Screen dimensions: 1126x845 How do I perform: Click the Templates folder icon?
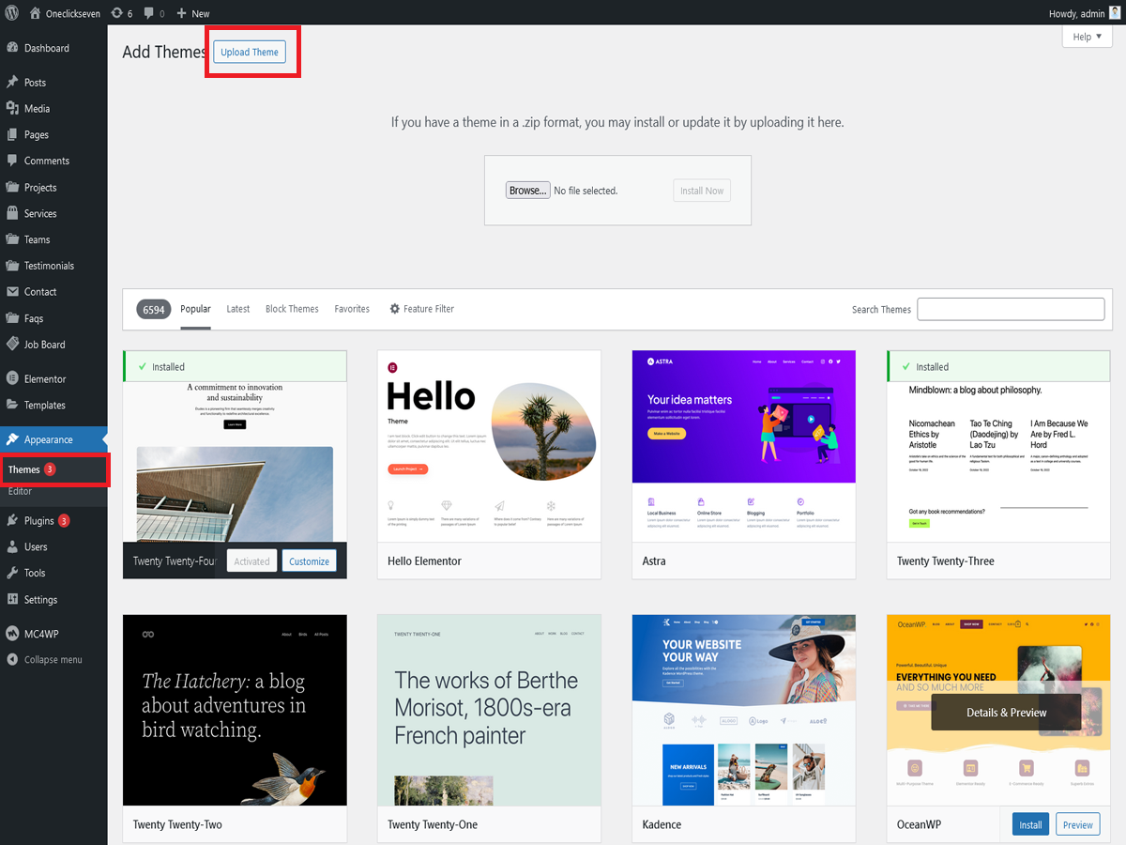tap(12, 405)
